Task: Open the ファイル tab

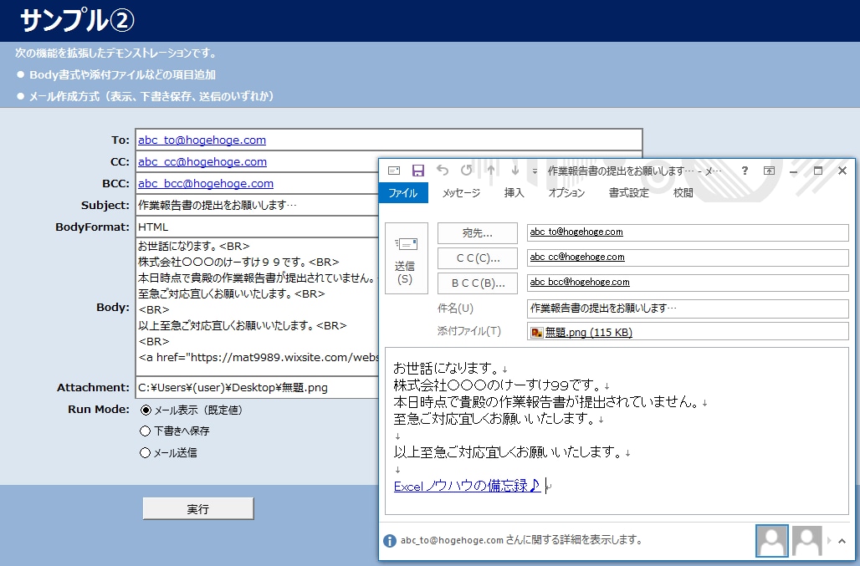Action: pyautogui.click(x=403, y=193)
